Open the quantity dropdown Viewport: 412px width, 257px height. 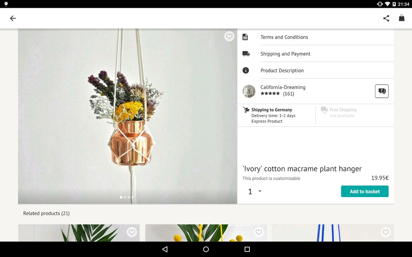[254, 191]
